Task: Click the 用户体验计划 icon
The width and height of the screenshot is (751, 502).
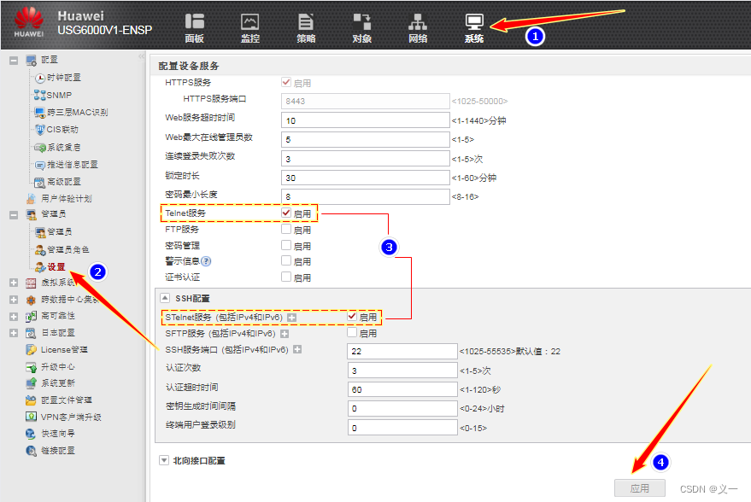Action: tap(31, 199)
